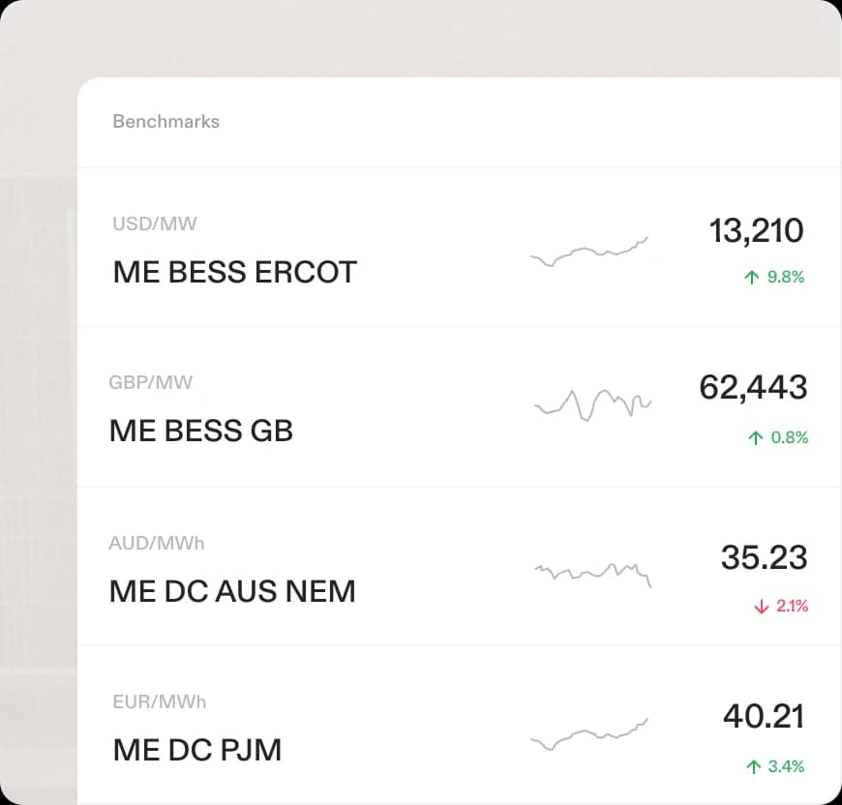The width and height of the screenshot is (842, 805).
Task: Click the red down arrow beside 2.1%
Action: click(x=761, y=607)
